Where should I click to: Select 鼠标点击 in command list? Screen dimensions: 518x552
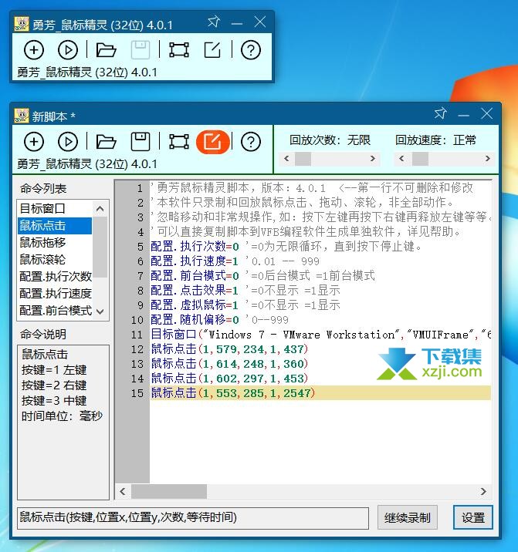[55, 226]
